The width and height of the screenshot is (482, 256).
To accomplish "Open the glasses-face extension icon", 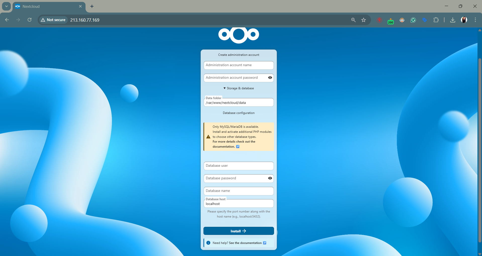I will (402, 20).
